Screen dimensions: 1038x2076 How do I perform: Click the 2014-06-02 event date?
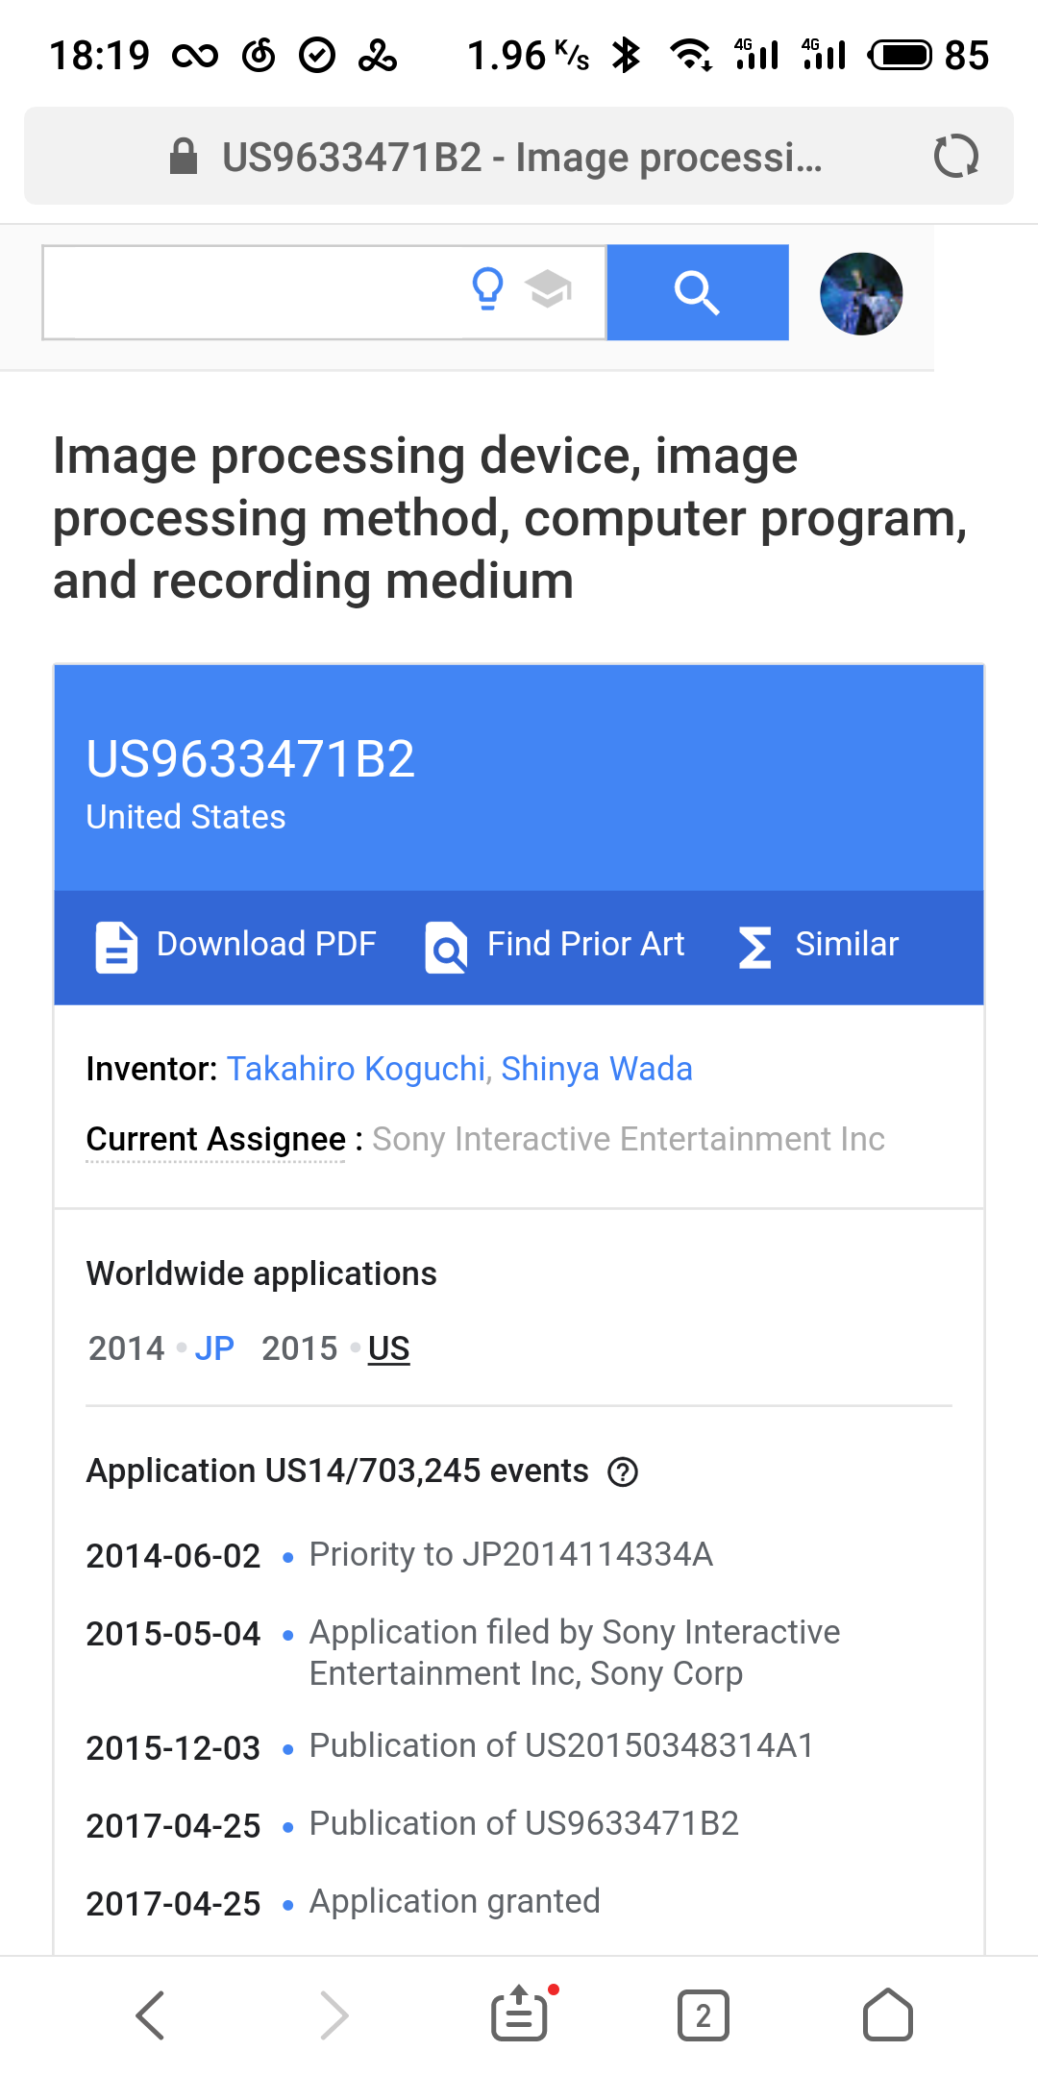[x=173, y=1556]
